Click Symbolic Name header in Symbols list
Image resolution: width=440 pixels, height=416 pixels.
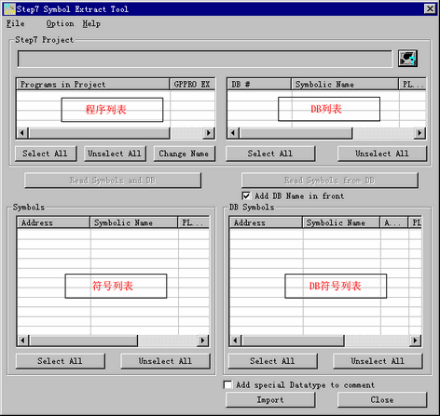click(x=134, y=222)
